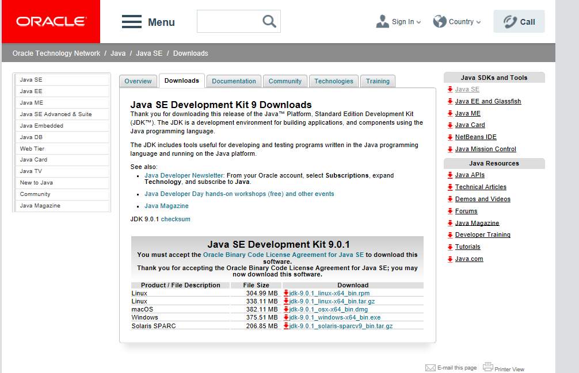Select Java DB in left sidebar
The width and height of the screenshot is (579, 373).
click(62, 137)
